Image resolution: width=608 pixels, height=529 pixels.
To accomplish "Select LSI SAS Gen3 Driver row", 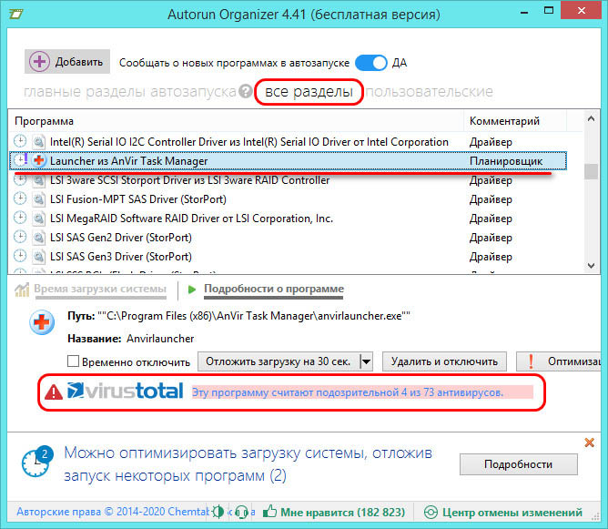I will 288,257.
